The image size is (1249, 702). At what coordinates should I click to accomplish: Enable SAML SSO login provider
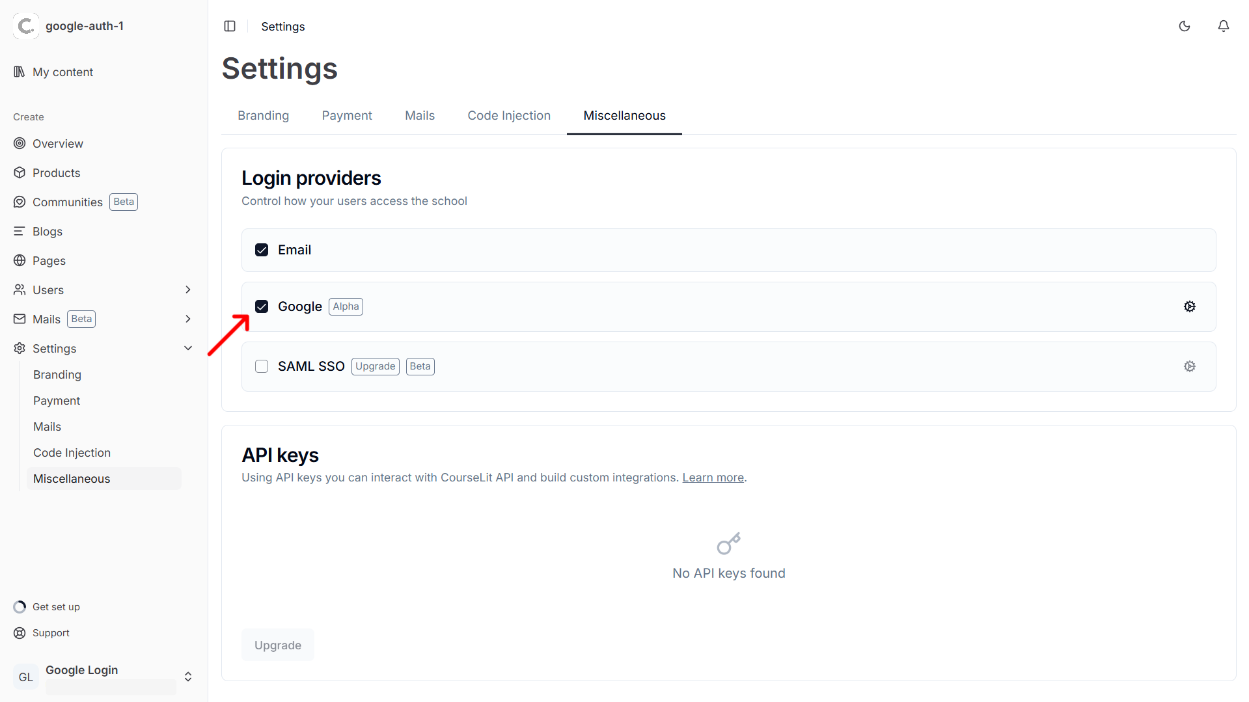point(261,366)
